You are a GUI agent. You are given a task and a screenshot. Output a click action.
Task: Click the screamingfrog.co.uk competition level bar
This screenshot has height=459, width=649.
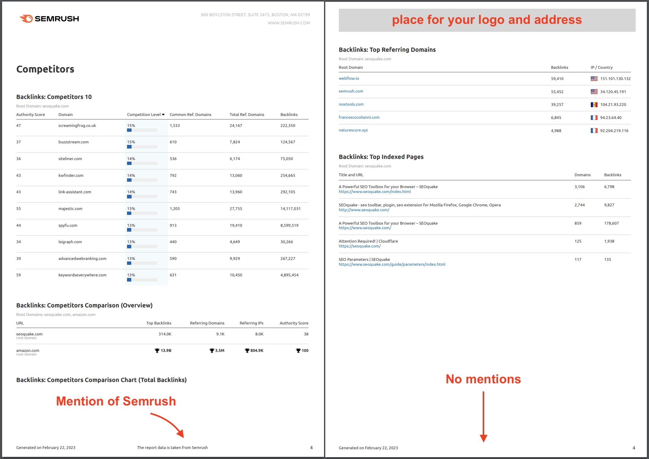click(x=142, y=130)
